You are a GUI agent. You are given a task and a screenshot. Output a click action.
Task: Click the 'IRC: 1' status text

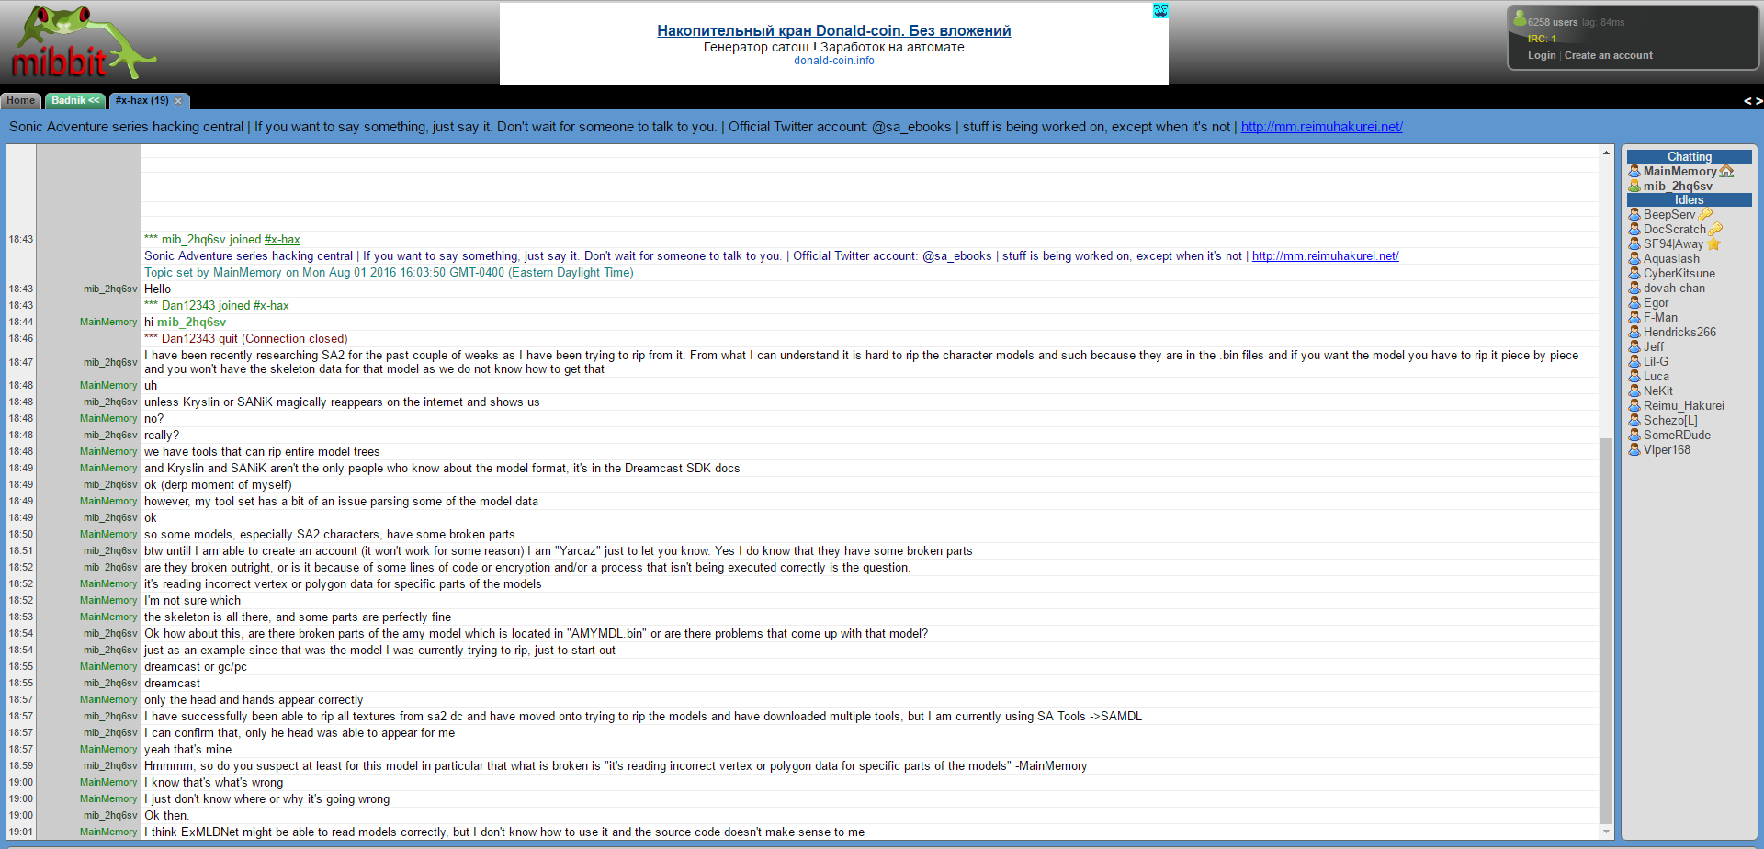coord(1542,39)
